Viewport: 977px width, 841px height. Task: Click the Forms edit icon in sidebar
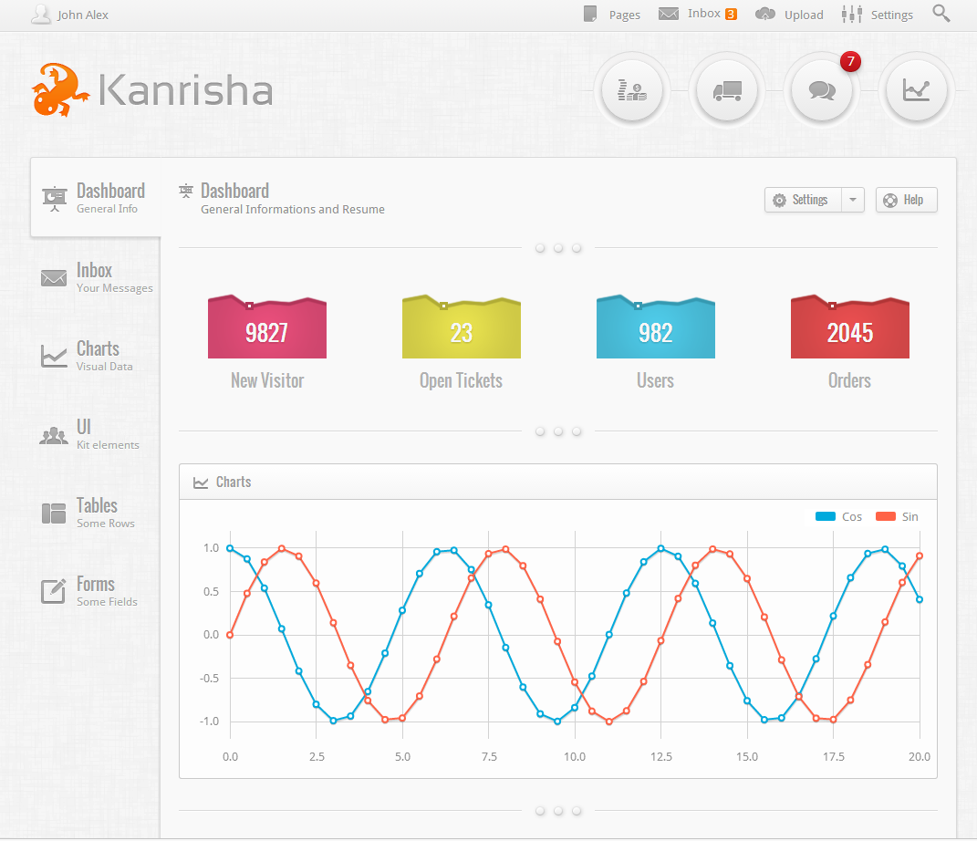click(x=54, y=591)
